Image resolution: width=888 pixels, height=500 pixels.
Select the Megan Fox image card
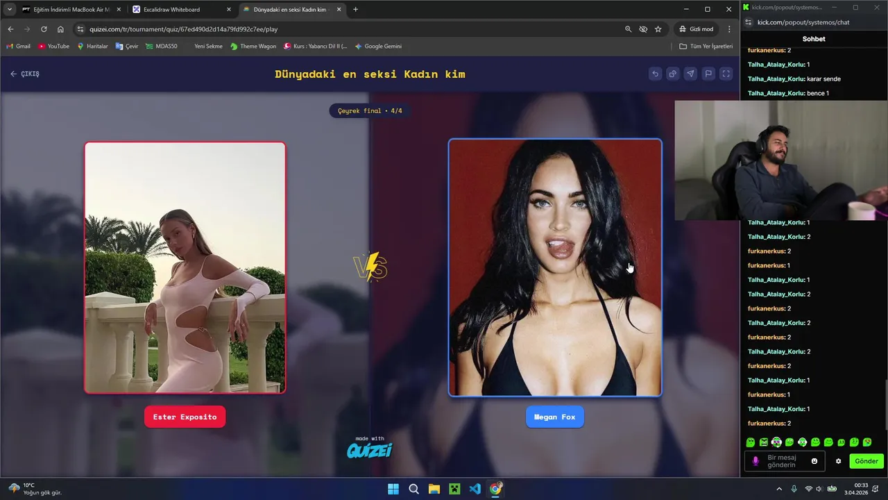tap(555, 267)
